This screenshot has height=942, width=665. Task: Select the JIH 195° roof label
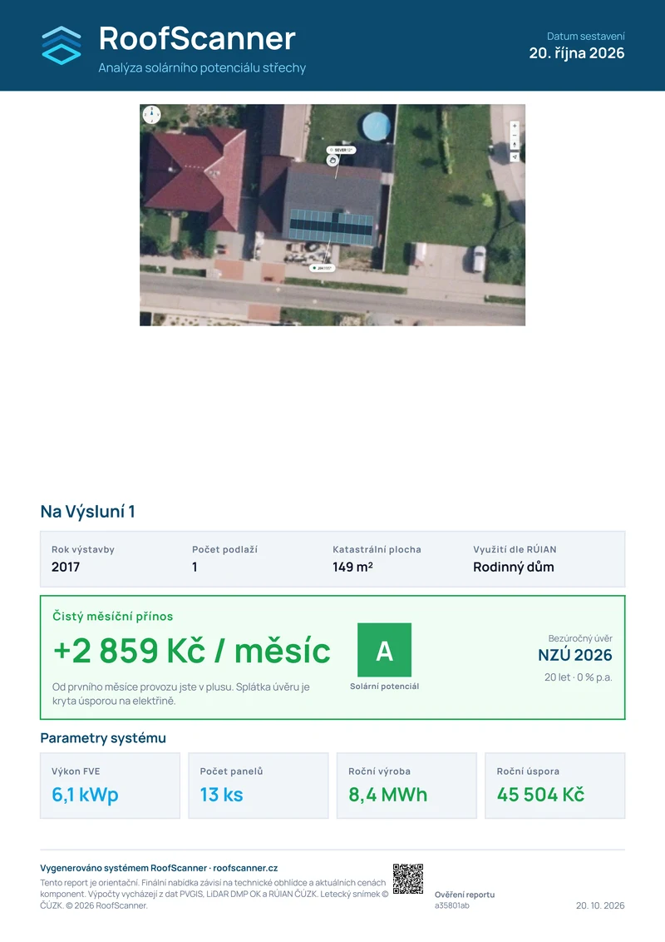pos(322,268)
